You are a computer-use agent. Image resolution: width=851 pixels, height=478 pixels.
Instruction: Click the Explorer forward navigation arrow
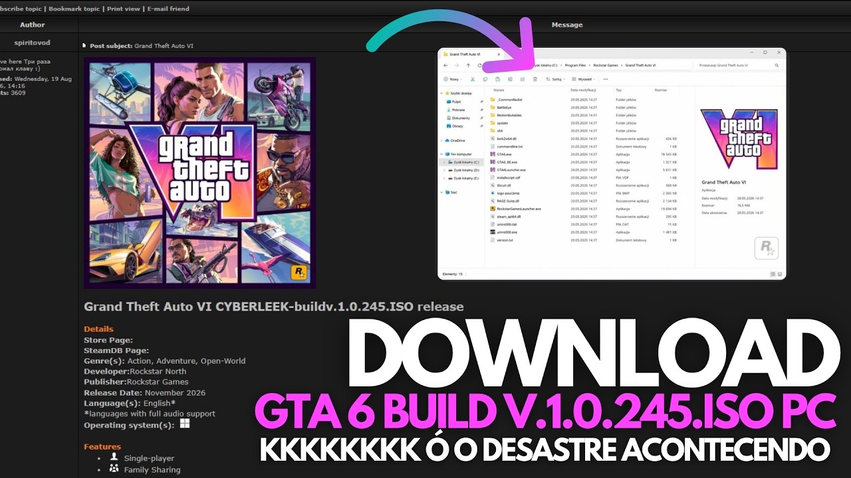click(456, 66)
